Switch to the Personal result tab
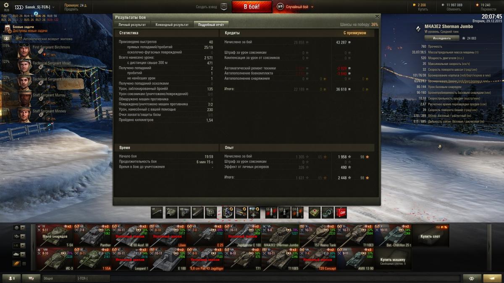Screen dimensions: 504x283 tap(132, 25)
